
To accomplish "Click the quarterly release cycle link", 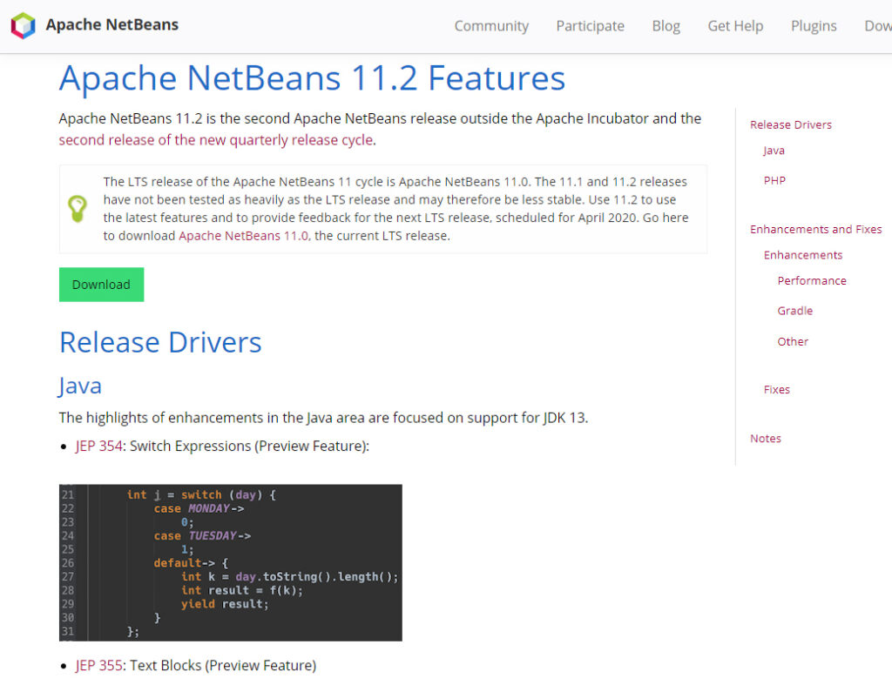I will (216, 140).
